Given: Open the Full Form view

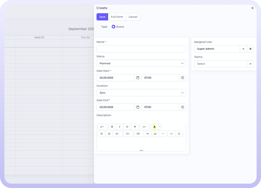Looking at the screenshot, I should pos(117,17).
